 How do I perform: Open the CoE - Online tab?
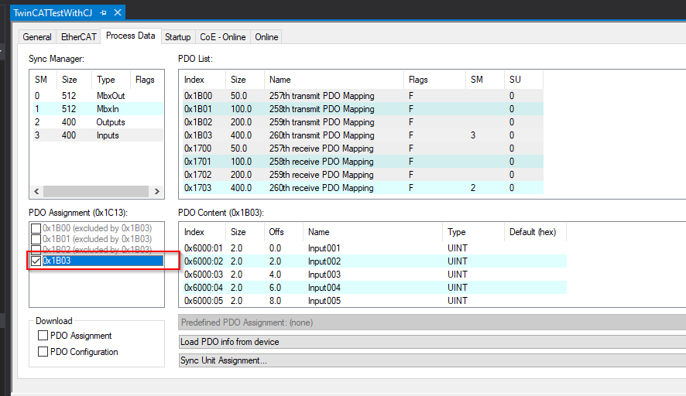223,37
